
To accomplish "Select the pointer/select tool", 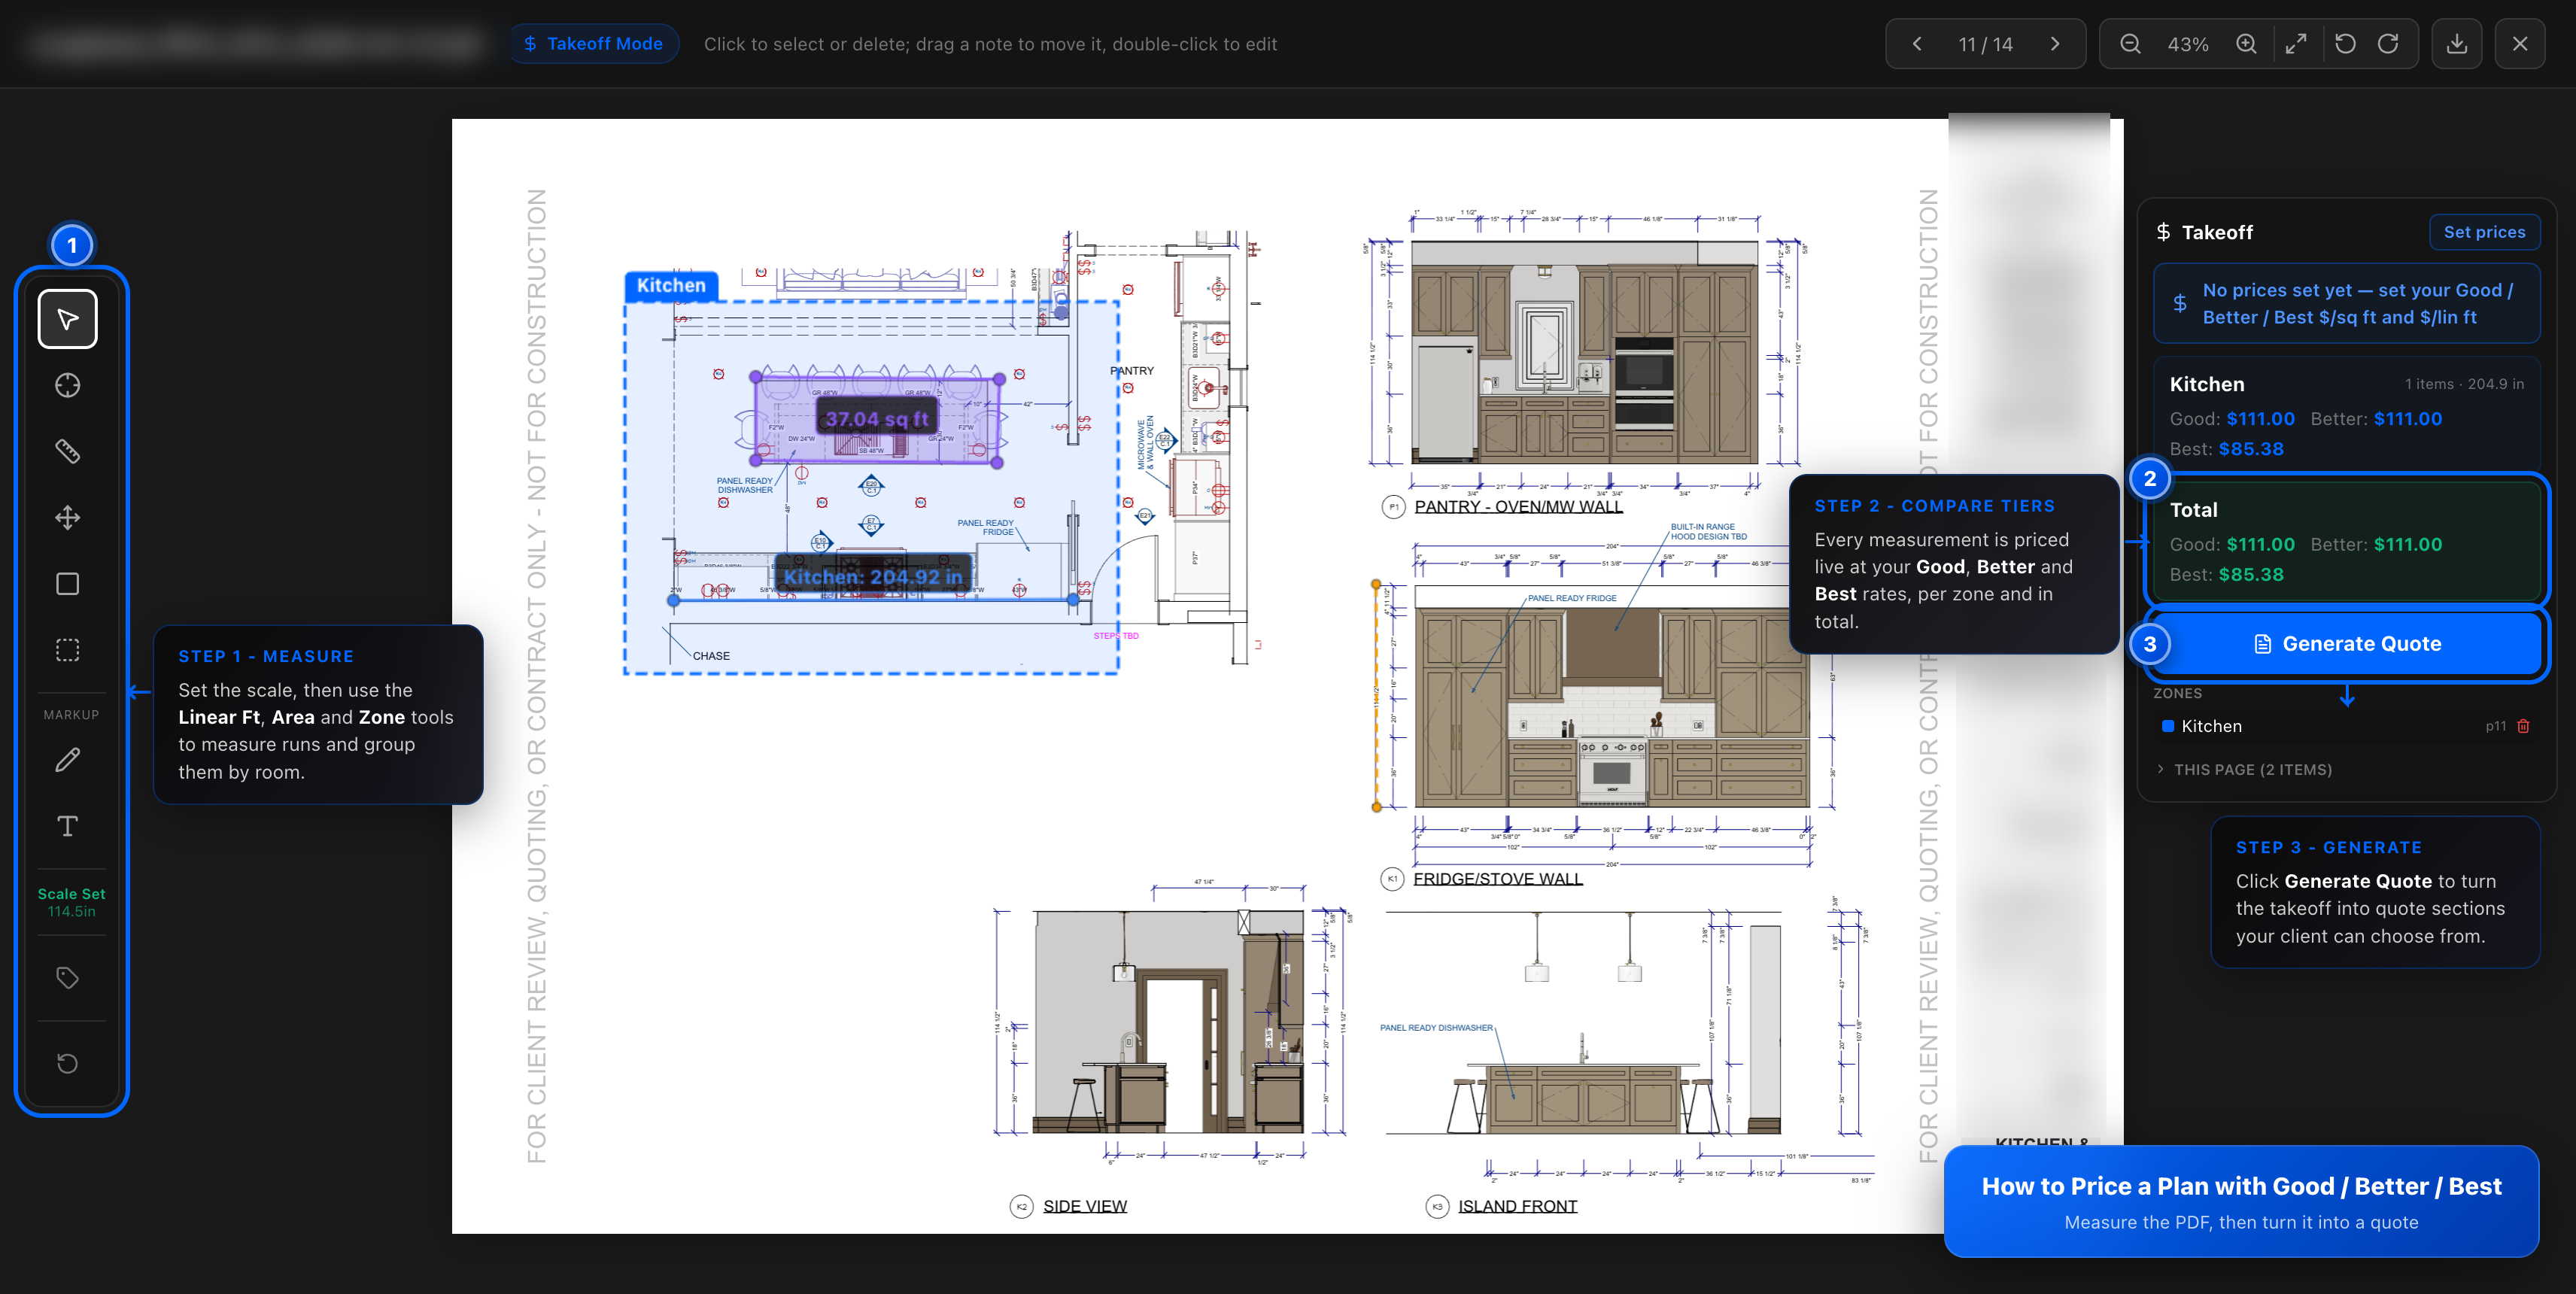I will (x=68, y=319).
